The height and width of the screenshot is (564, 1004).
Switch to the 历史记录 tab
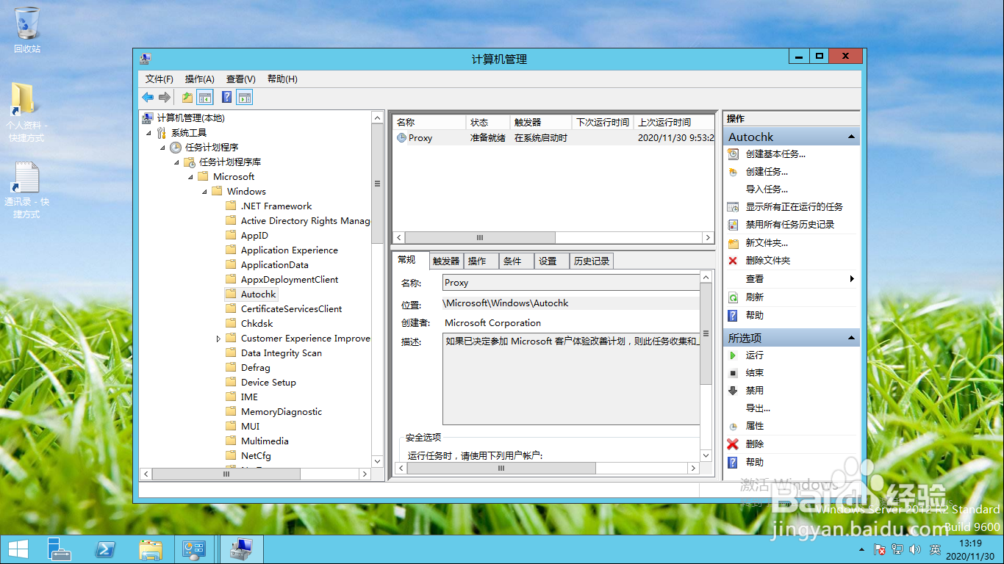592,261
